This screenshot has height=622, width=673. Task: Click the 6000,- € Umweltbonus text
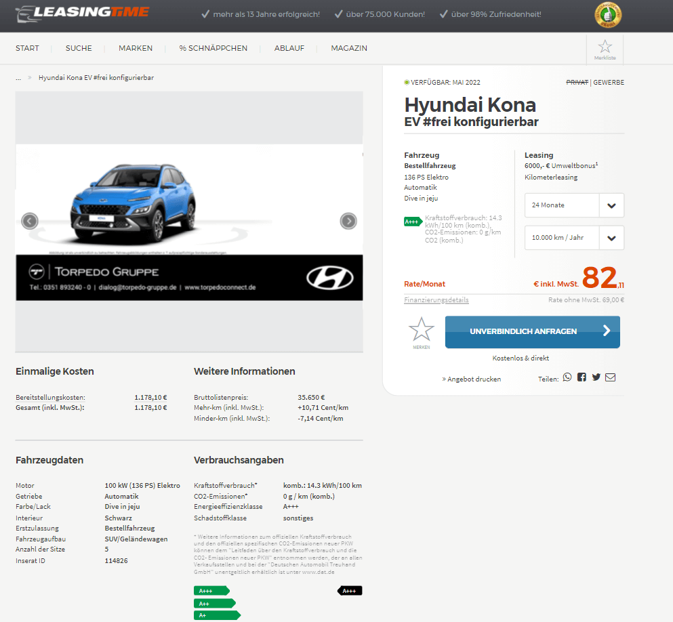tap(561, 165)
